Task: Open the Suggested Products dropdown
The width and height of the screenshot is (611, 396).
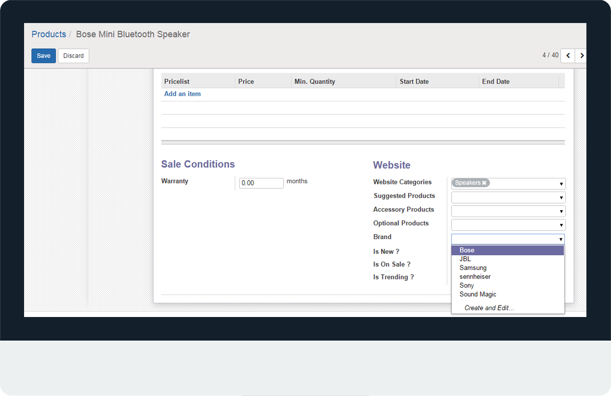Action: (x=508, y=198)
